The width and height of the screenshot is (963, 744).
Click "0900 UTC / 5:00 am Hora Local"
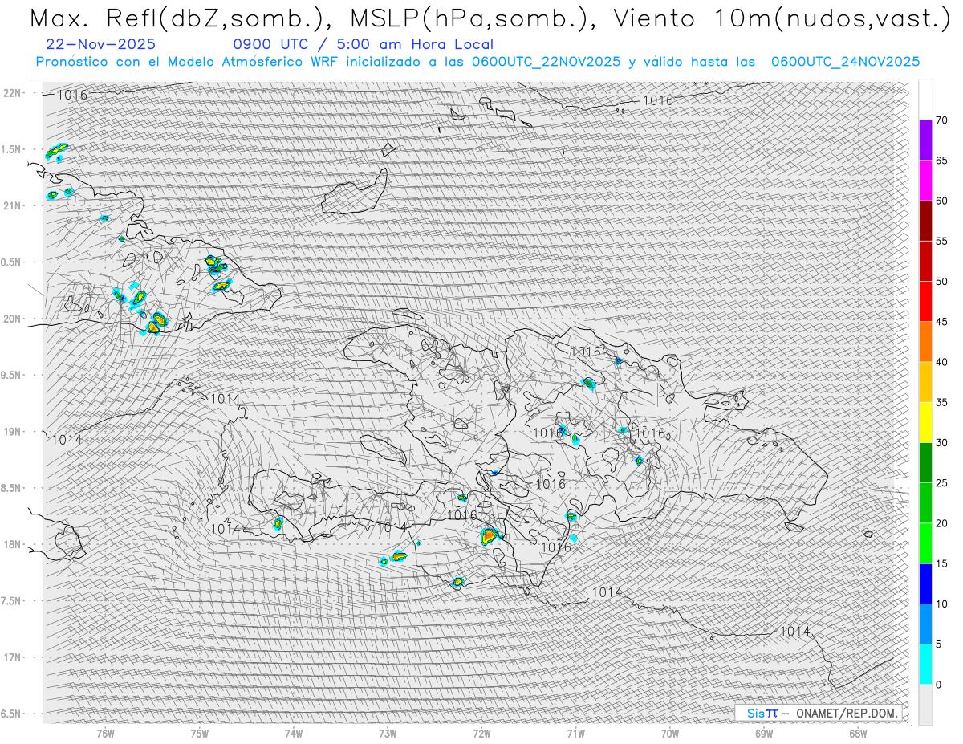click(x=364, y=45)
